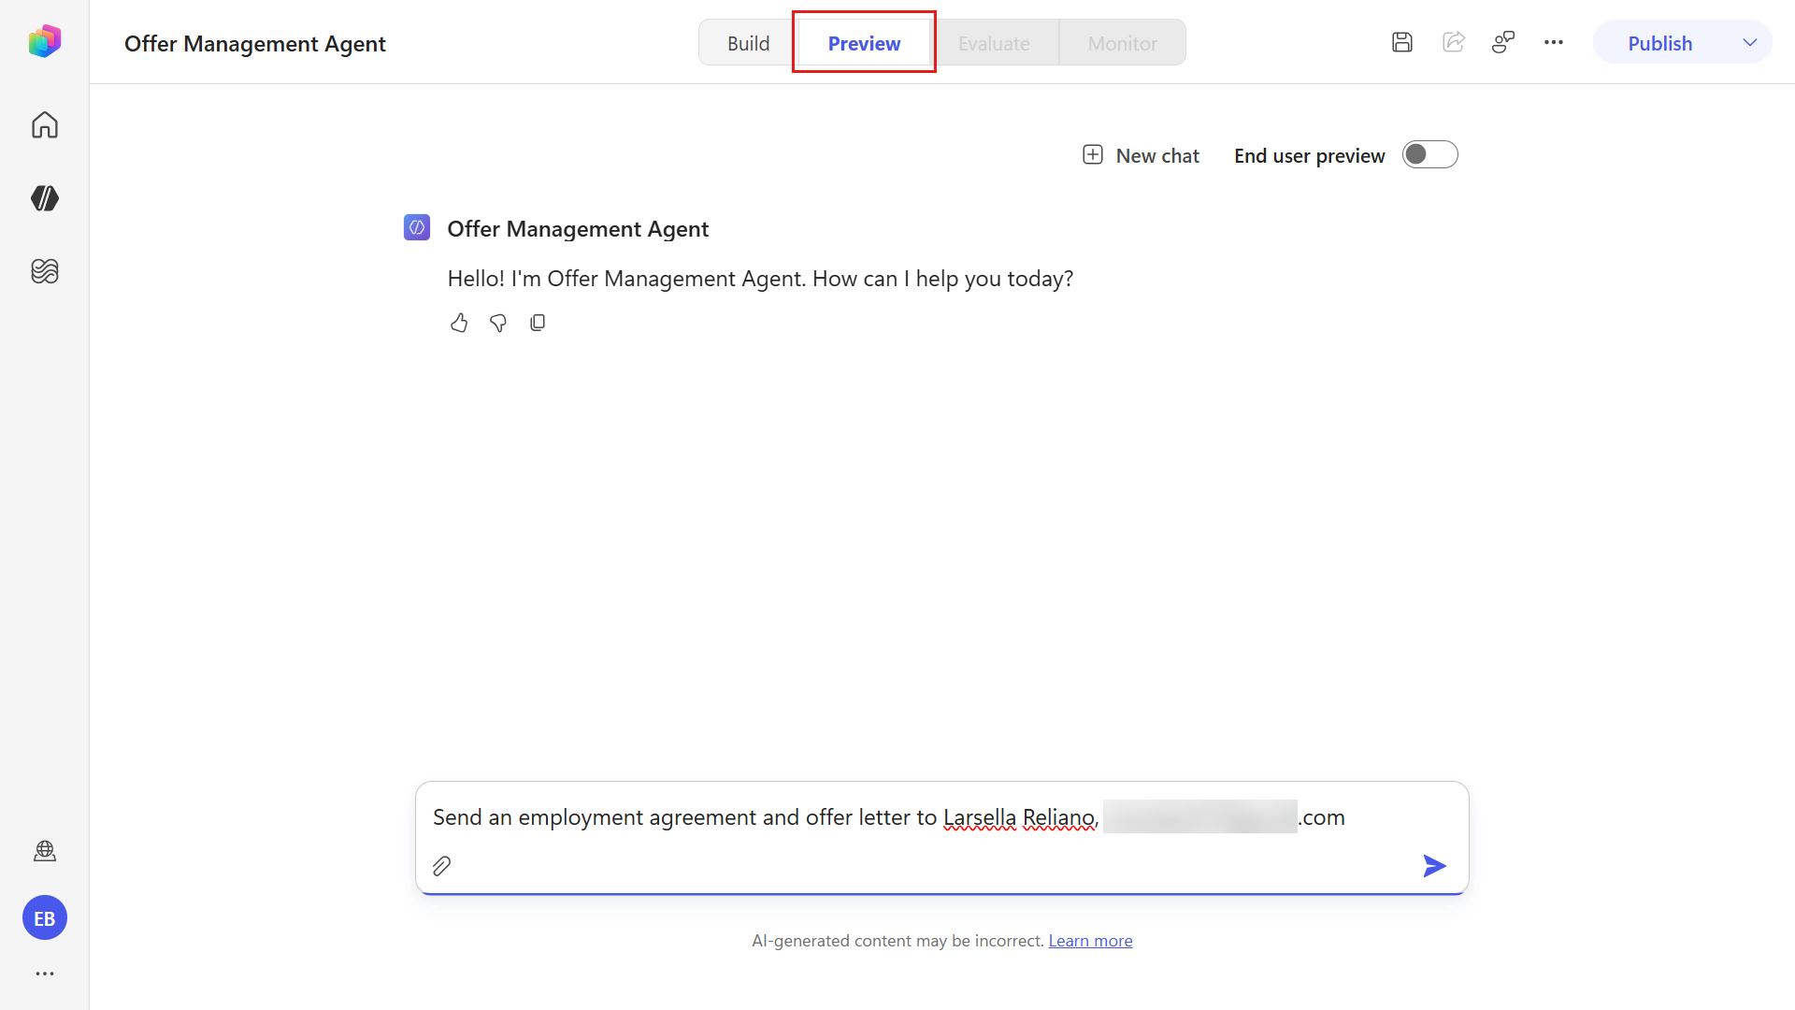Select the Preview tab
This screenshot has height=1010, width=1795.
pos(864,43)
